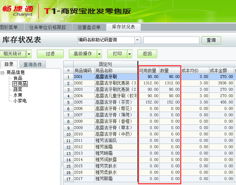236x185 pixels.
Task: Click the 商品名称 column header
Action: coord(116,71)
